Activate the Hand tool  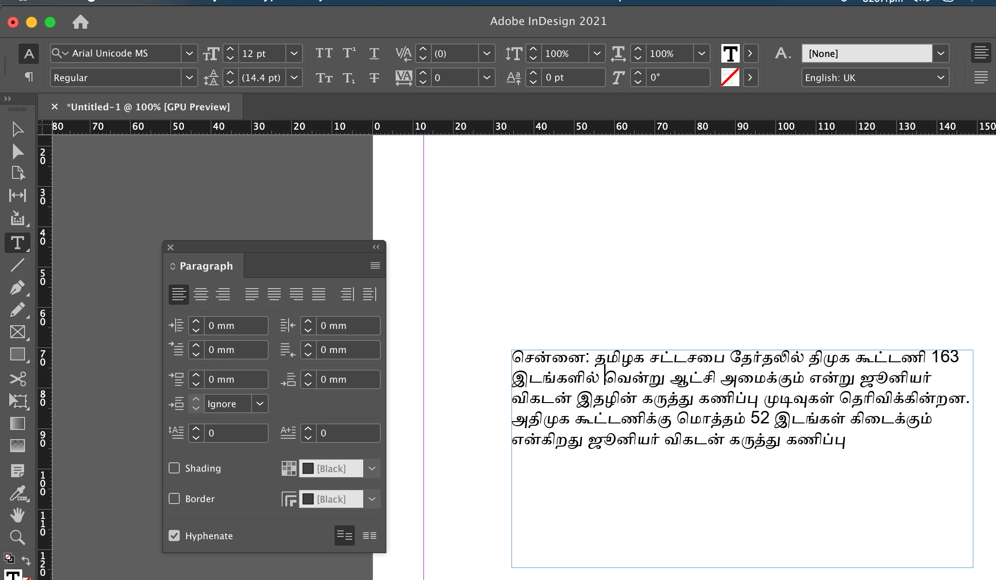click(17, 515)
